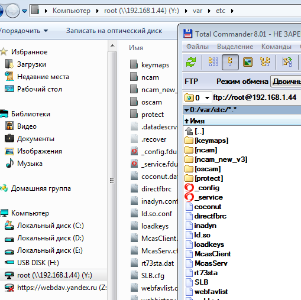Open Избранное in Explorer navigation pane
Viewport: 301px width, 300px height.
coord(29,52)
